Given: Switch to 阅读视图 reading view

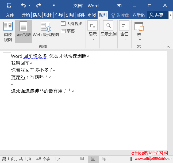Looking at the screenshot, I should click(x=8, y=32).
